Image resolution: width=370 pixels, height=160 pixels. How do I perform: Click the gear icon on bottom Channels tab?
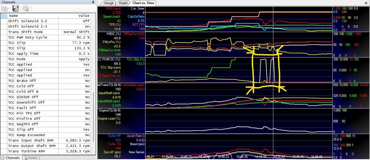(3, 158)
